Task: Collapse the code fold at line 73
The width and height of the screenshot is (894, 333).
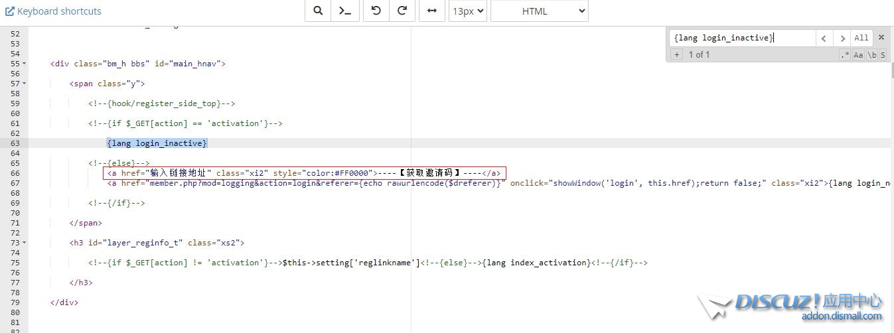Action: [25, 243]
